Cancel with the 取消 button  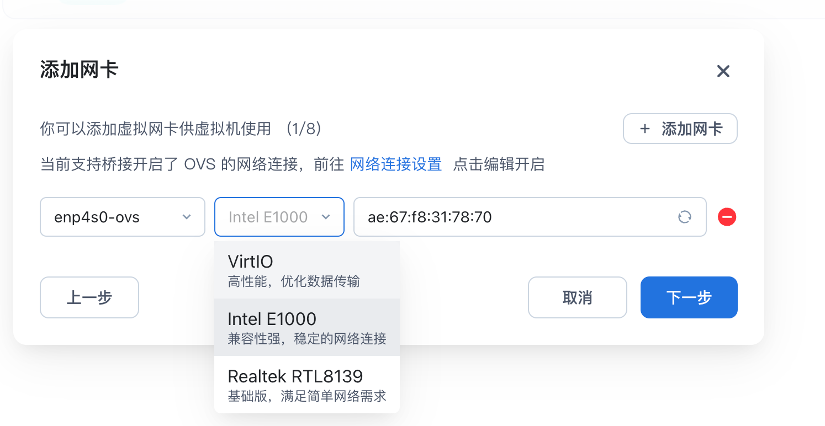(578, 297)
